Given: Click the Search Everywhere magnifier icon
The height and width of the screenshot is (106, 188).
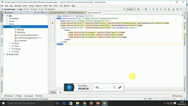Looking at the screenshot, I should point(181,9).
